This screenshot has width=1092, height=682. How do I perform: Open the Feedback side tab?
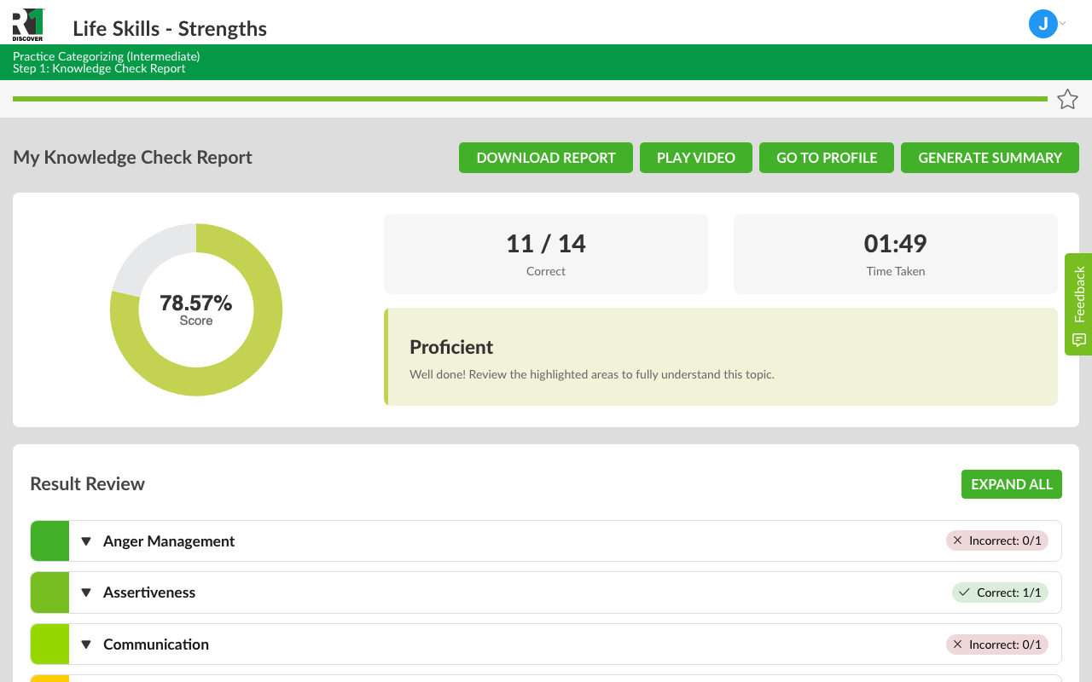(x=1078, y=304)
